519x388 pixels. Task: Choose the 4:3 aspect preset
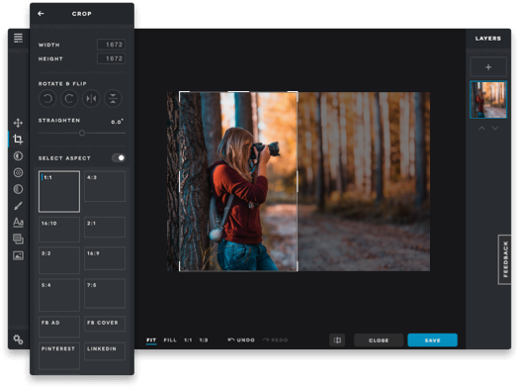tap(105, 186)
